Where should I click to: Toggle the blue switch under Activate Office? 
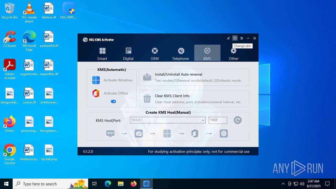pyautogui.click(x=113, y=102)
